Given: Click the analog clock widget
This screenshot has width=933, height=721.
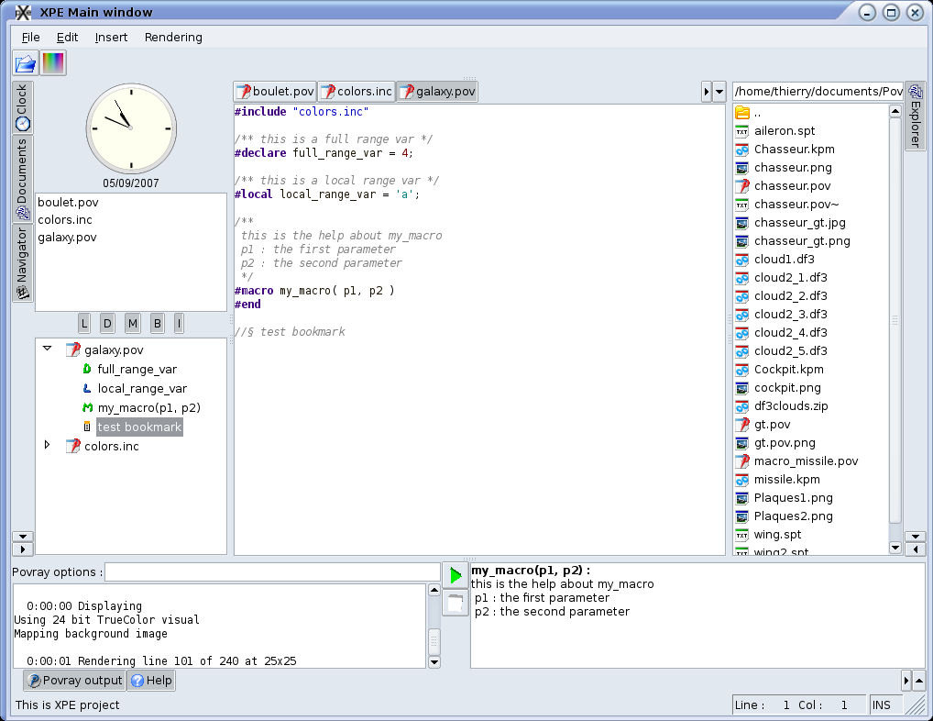Looking at the screenshot, I should [x=131, y=128].
